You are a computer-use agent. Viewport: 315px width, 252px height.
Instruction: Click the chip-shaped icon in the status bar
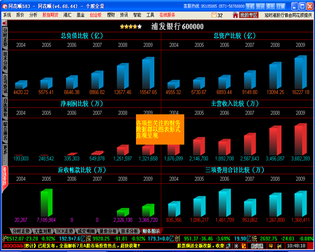click(x=236, y=246)
